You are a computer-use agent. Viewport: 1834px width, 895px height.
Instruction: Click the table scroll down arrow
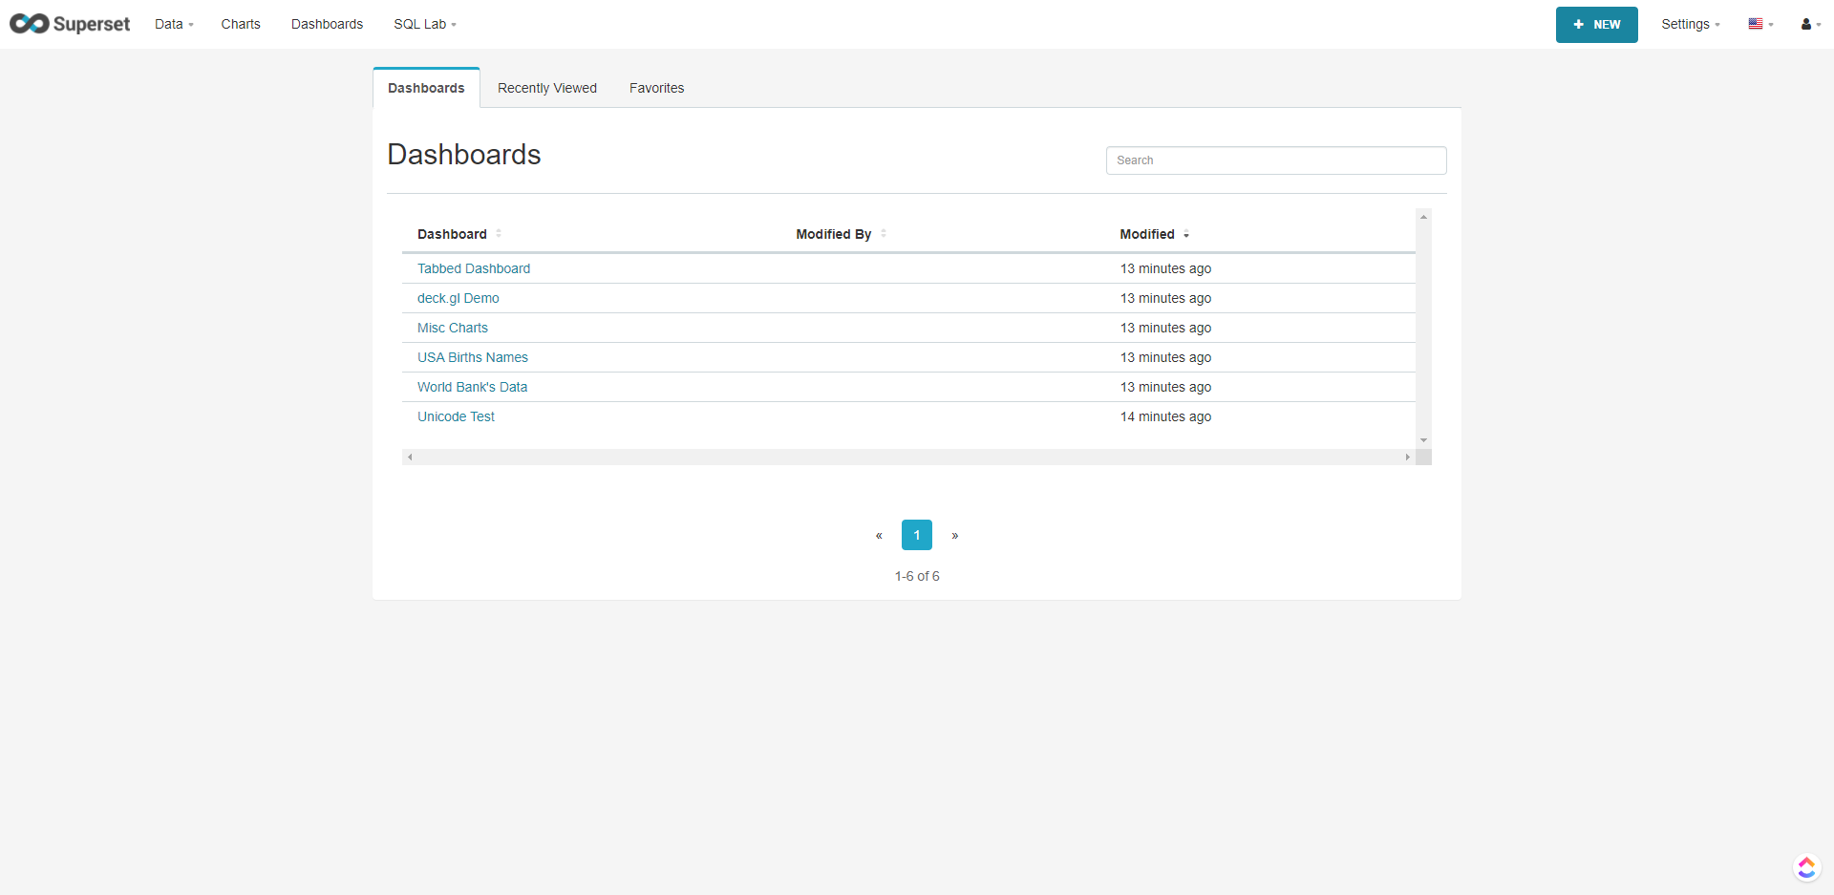pos(1423,440)
